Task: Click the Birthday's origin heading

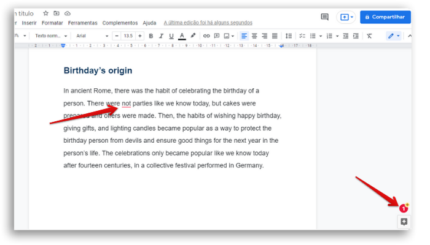Action: pos(98,70)
